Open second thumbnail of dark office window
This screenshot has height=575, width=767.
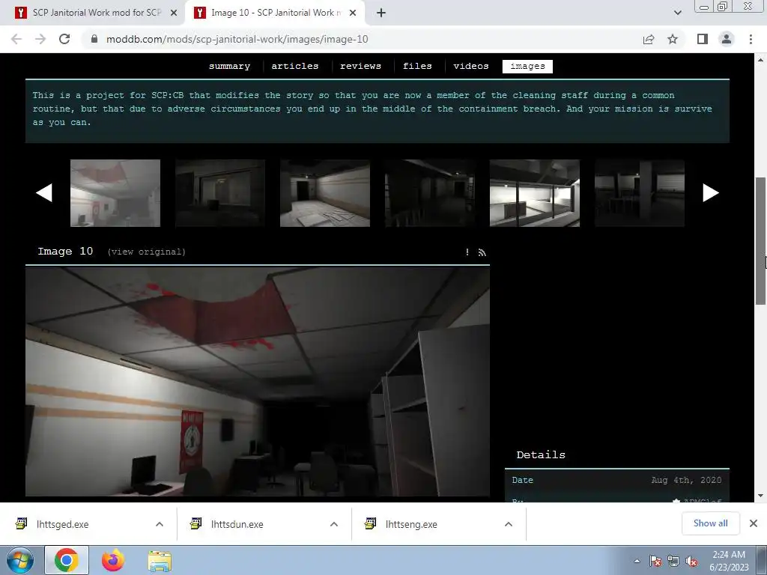pyautogui.click(x=220, y=193)
